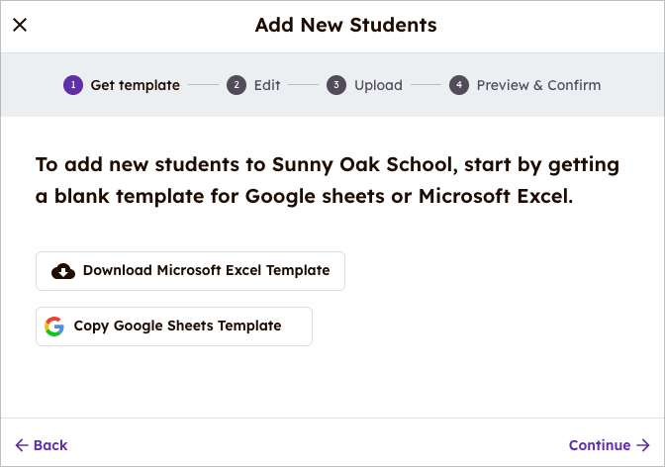Click the connector line between Edit and Upload
665x467 pixels.
[x=304, y=85]
